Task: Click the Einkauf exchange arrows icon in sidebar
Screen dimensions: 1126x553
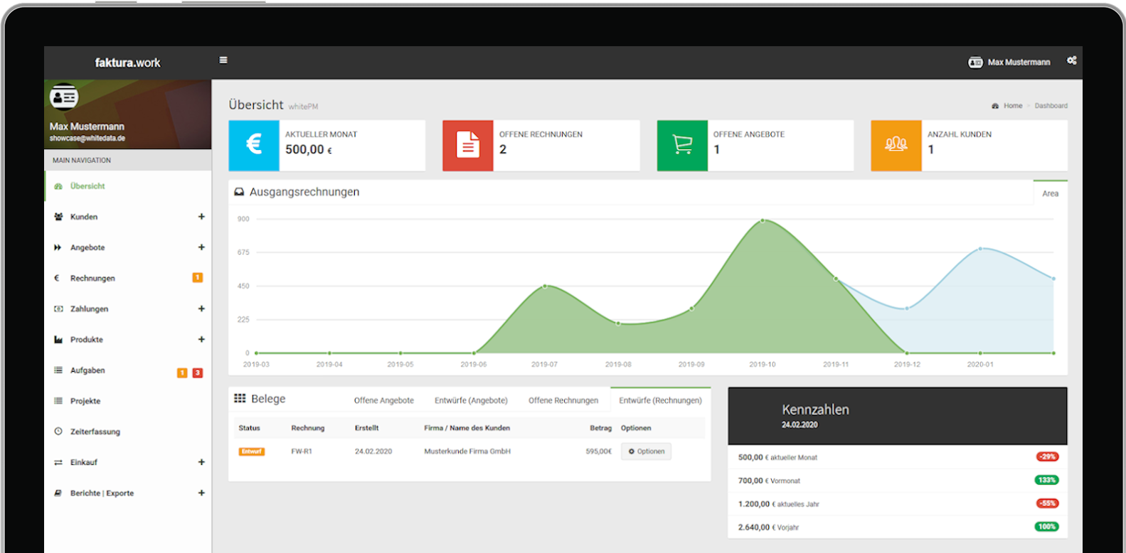Action: click(58, 462)
